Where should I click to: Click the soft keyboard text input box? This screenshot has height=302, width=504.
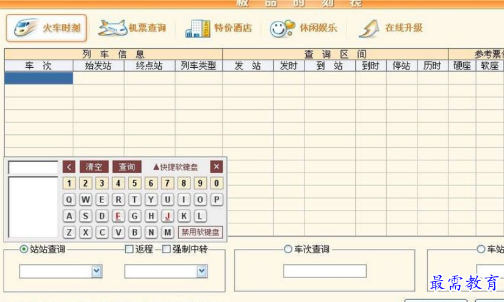pos(33,167)
